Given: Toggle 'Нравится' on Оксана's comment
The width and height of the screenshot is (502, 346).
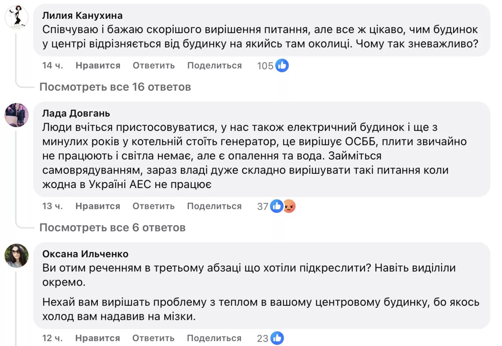Looking at the screenshot, I should [x=98, y=338].
